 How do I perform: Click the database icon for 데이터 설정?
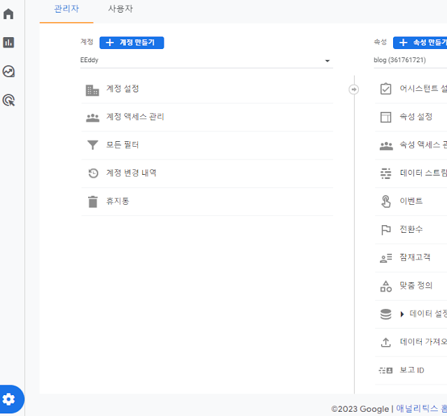pos(385,315)
